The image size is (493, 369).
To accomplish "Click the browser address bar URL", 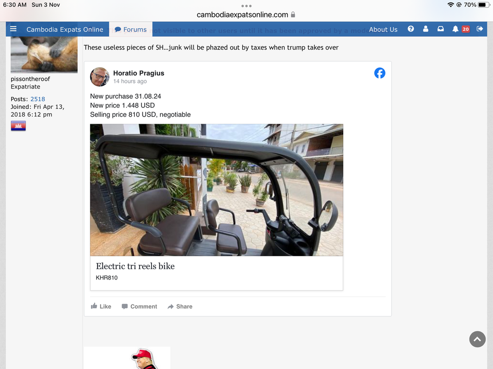I will (x=243, y=15).
